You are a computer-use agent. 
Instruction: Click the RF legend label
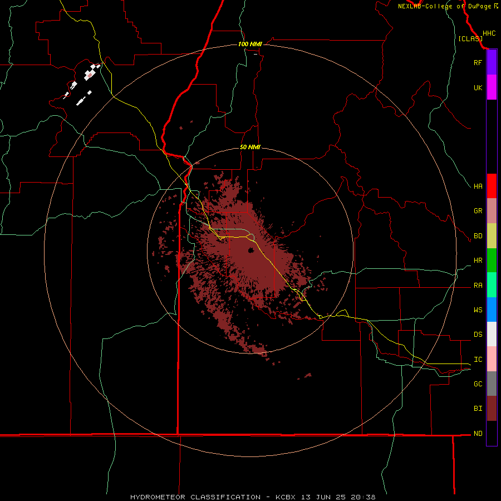point(478,62)
